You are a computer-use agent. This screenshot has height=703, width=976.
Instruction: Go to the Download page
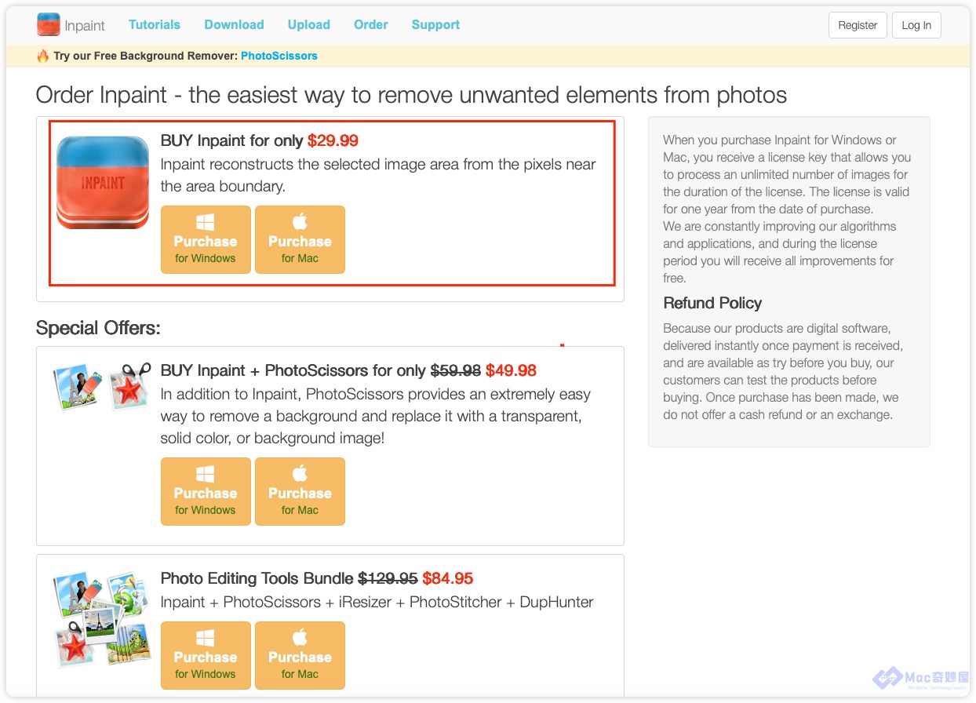tap(234, 25)
